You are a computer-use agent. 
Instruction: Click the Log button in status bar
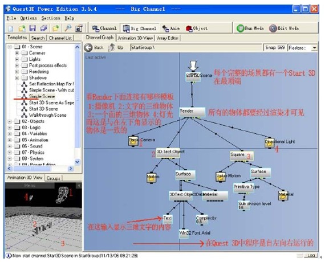pos(311,256)
